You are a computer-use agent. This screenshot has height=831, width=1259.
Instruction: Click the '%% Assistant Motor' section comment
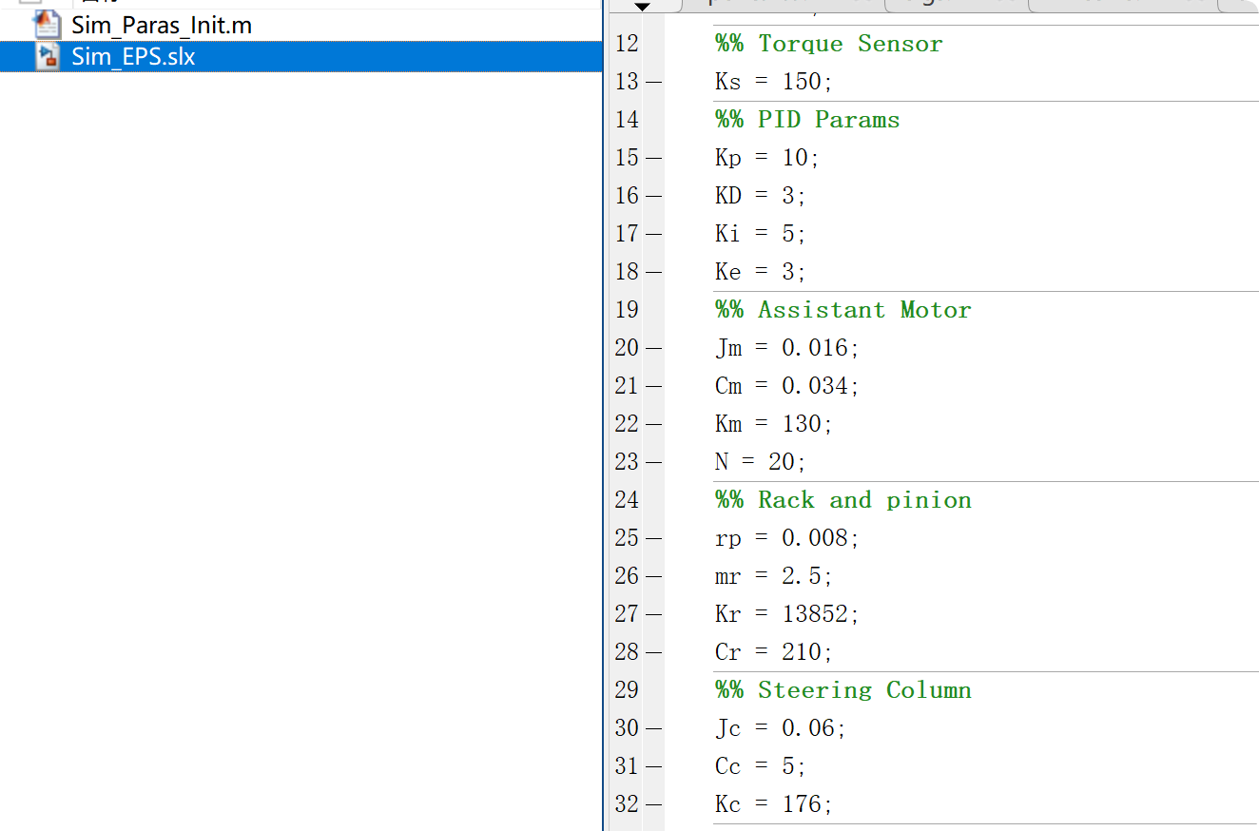843,310
